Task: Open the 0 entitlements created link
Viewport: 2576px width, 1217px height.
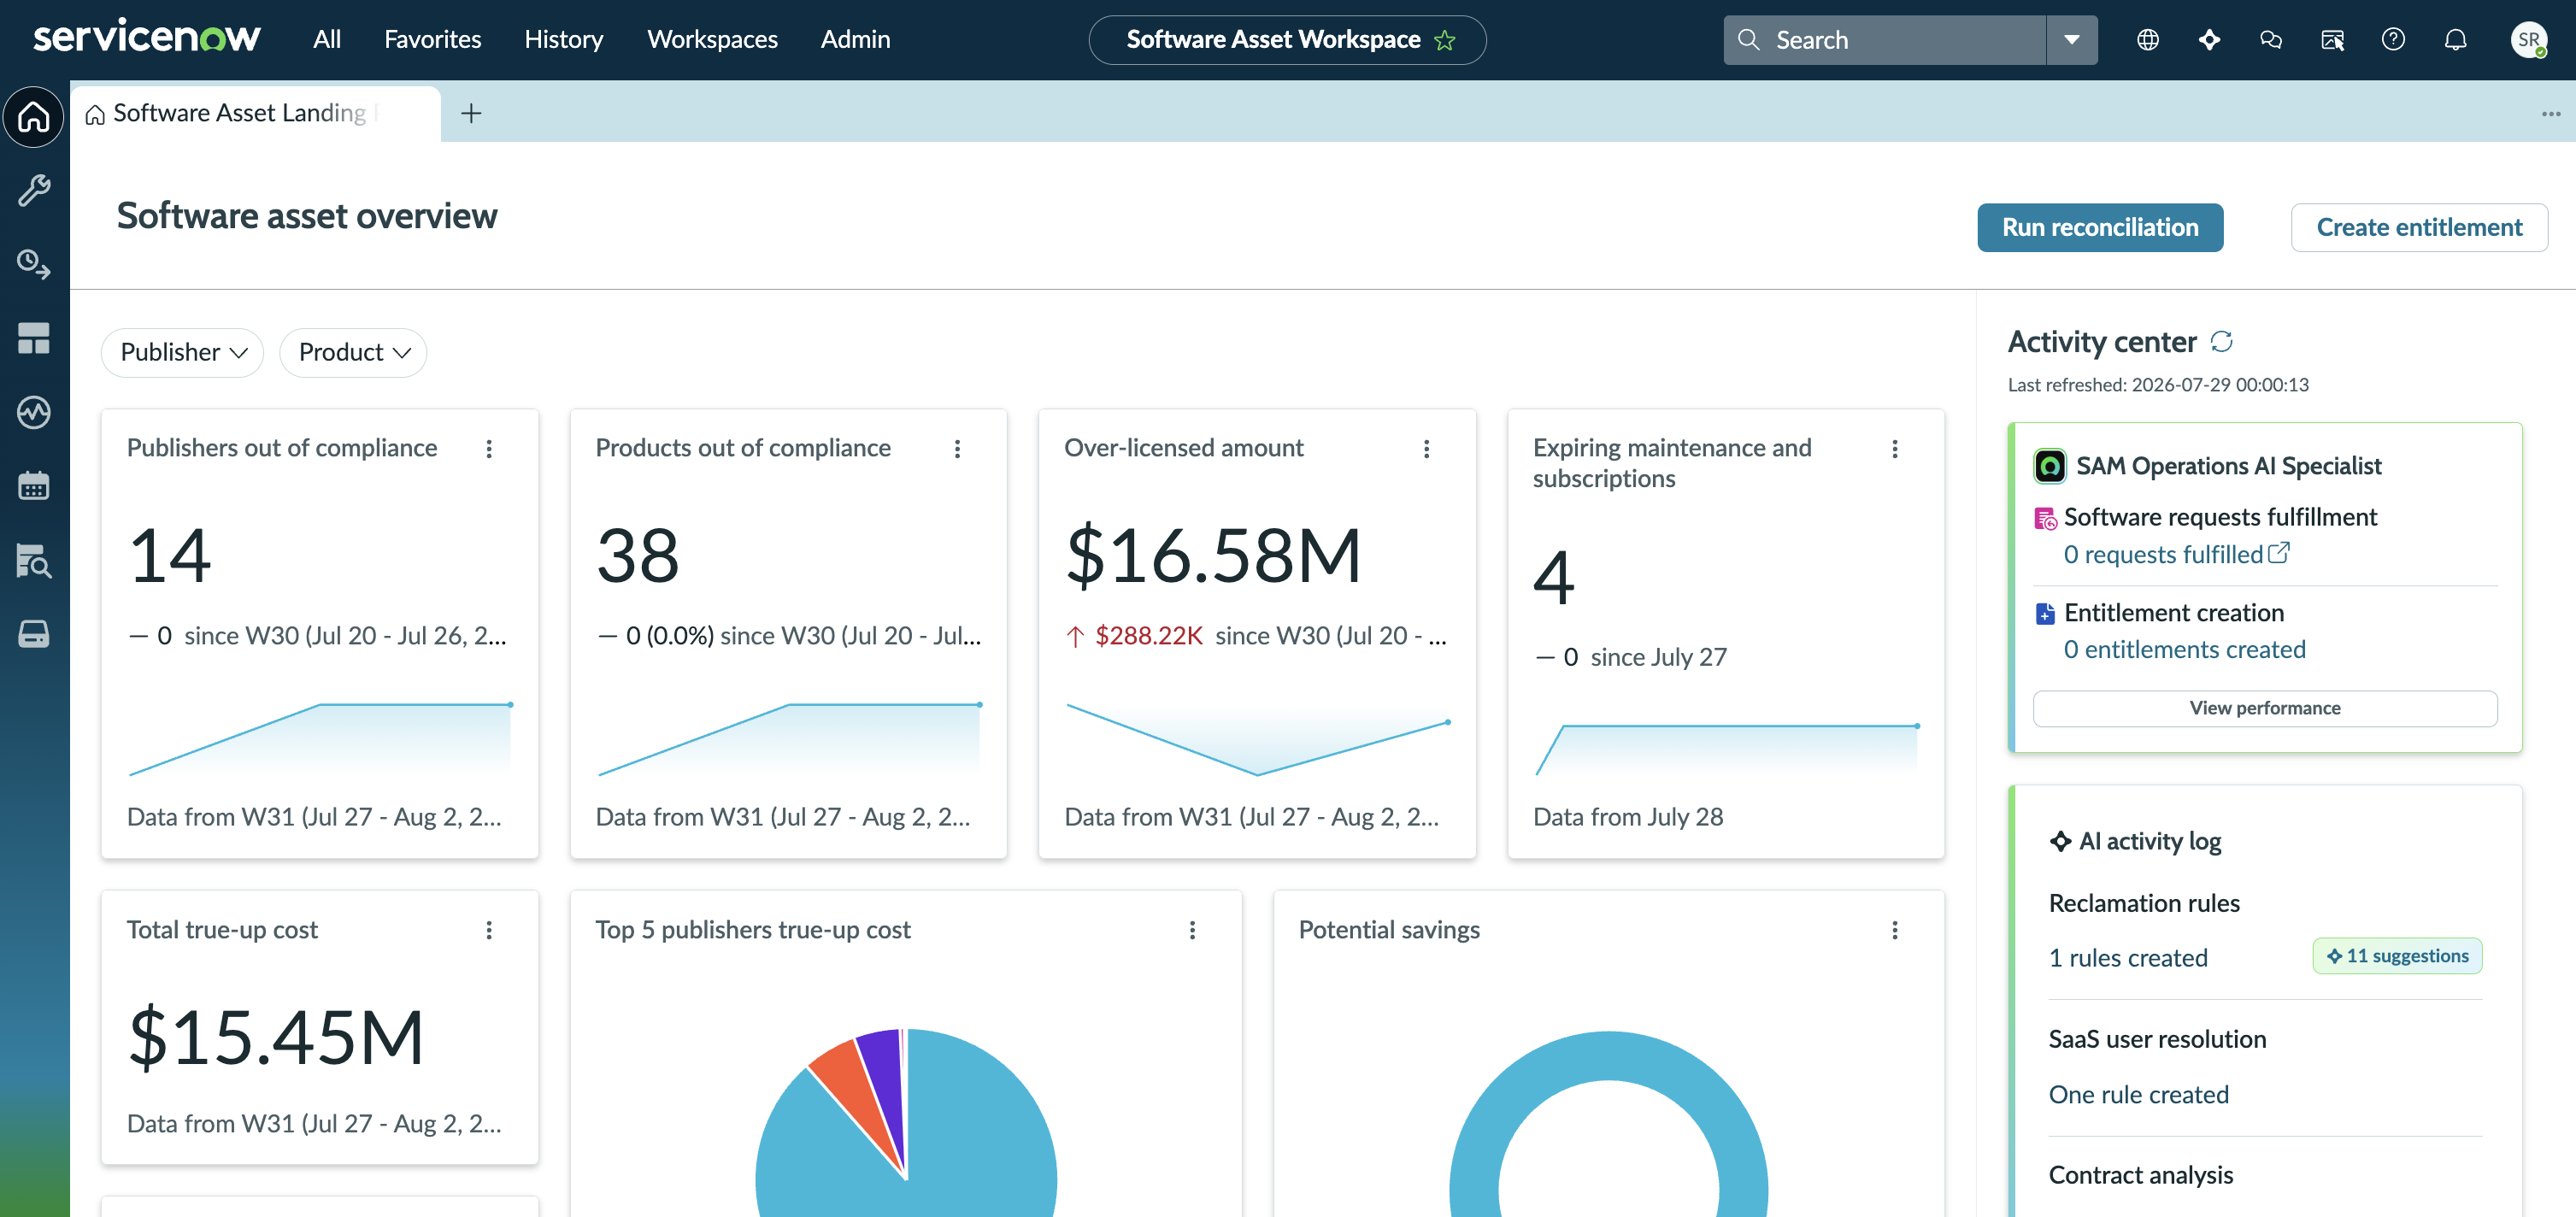Action: point(2184,650)
